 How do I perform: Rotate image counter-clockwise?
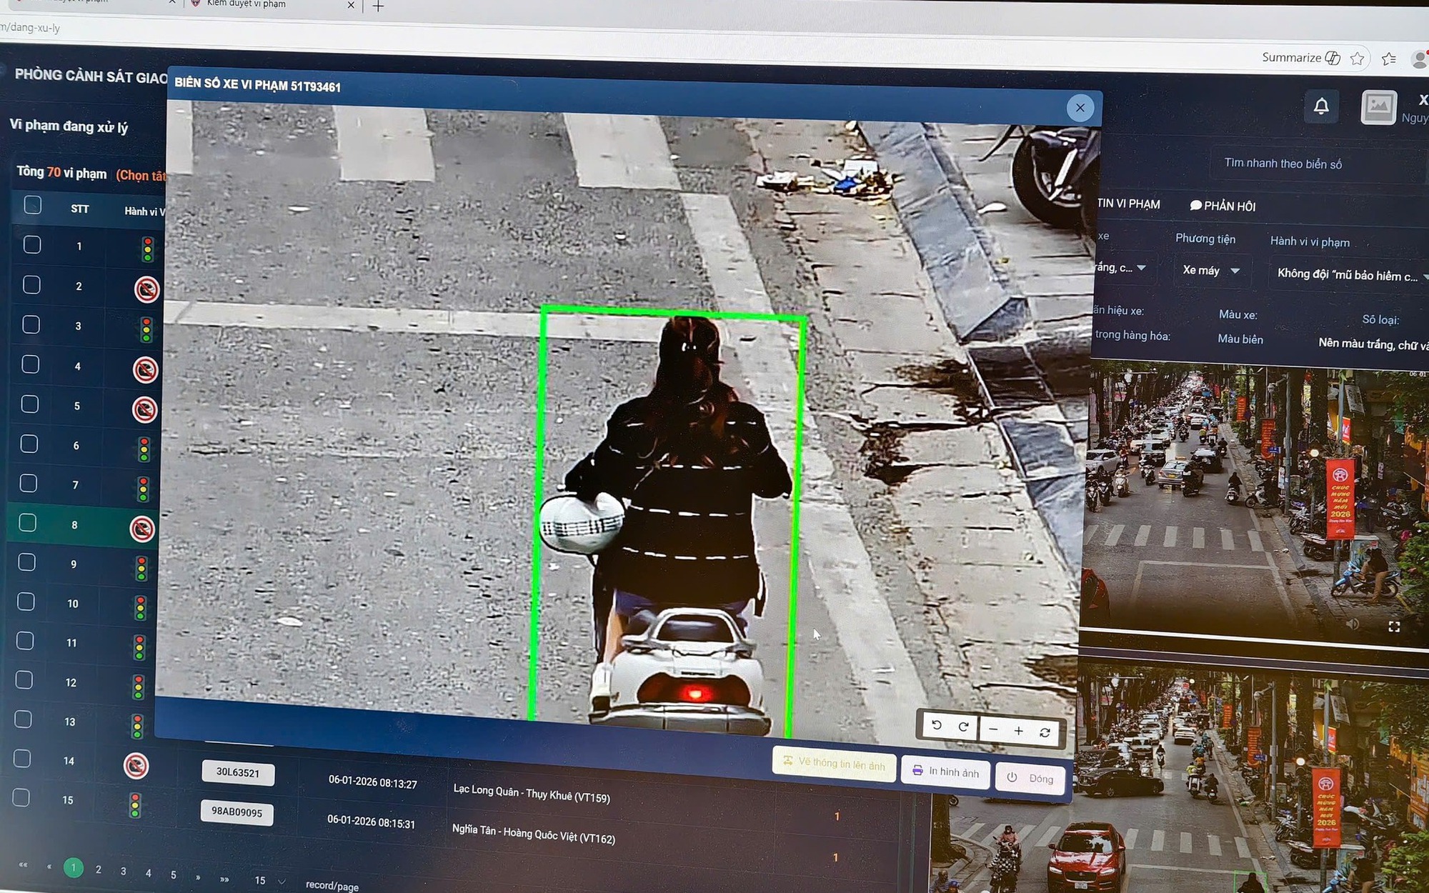[937, 725]
